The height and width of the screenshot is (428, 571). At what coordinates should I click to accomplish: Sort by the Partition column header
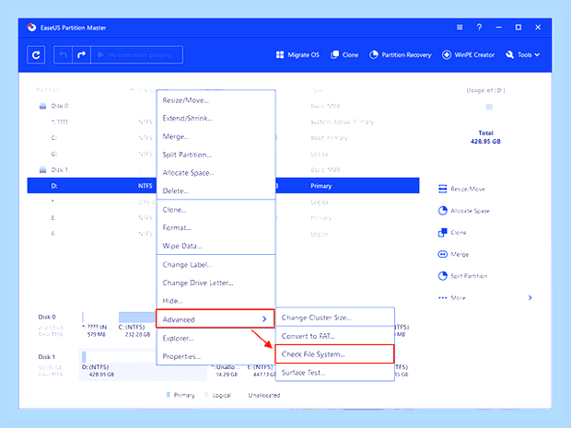tap(48, 89)
